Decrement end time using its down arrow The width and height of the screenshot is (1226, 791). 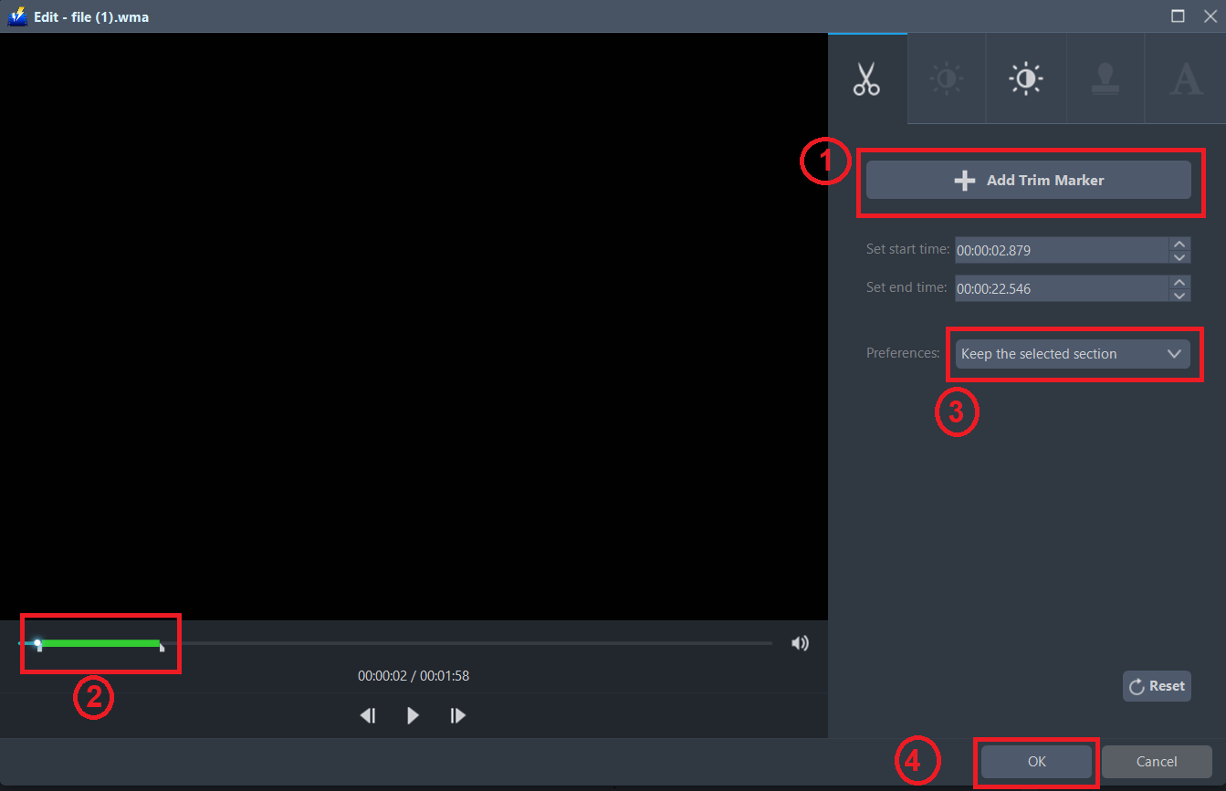(x=1179, y=293)
